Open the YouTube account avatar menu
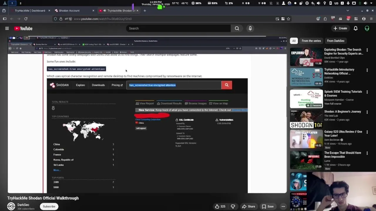 (x=367, y=28)
